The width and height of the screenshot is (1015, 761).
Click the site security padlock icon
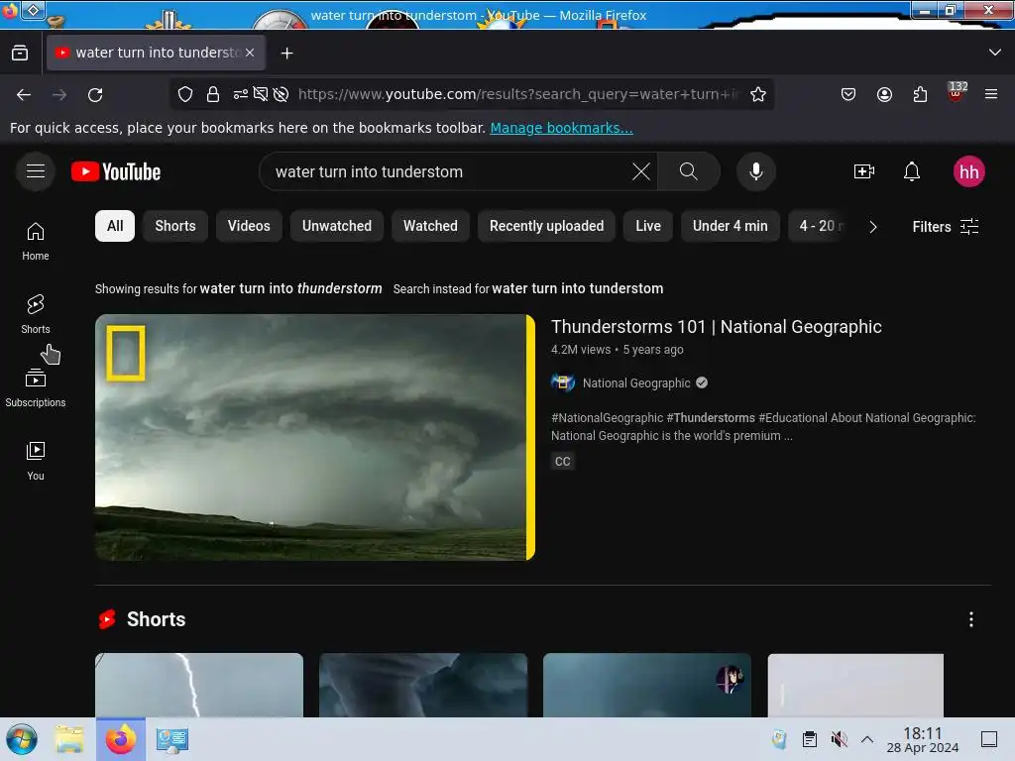213,94
